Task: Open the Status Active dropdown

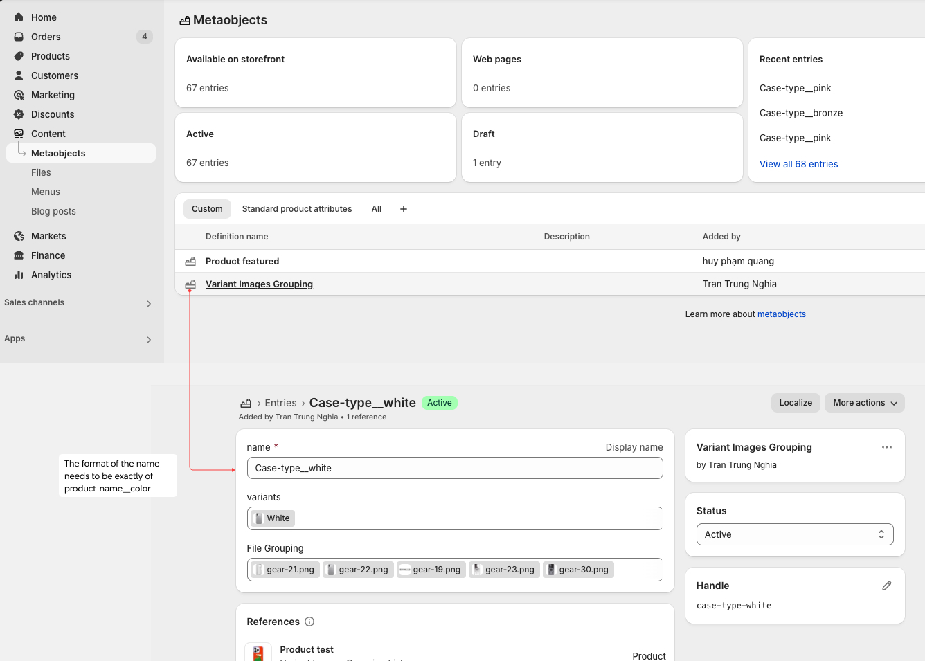Action: 794,534
